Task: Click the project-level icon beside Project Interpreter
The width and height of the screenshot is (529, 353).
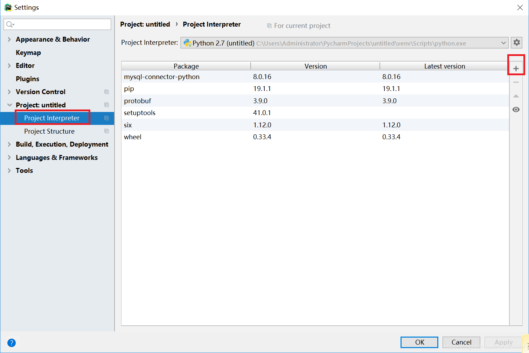Action: click(107, 118)
